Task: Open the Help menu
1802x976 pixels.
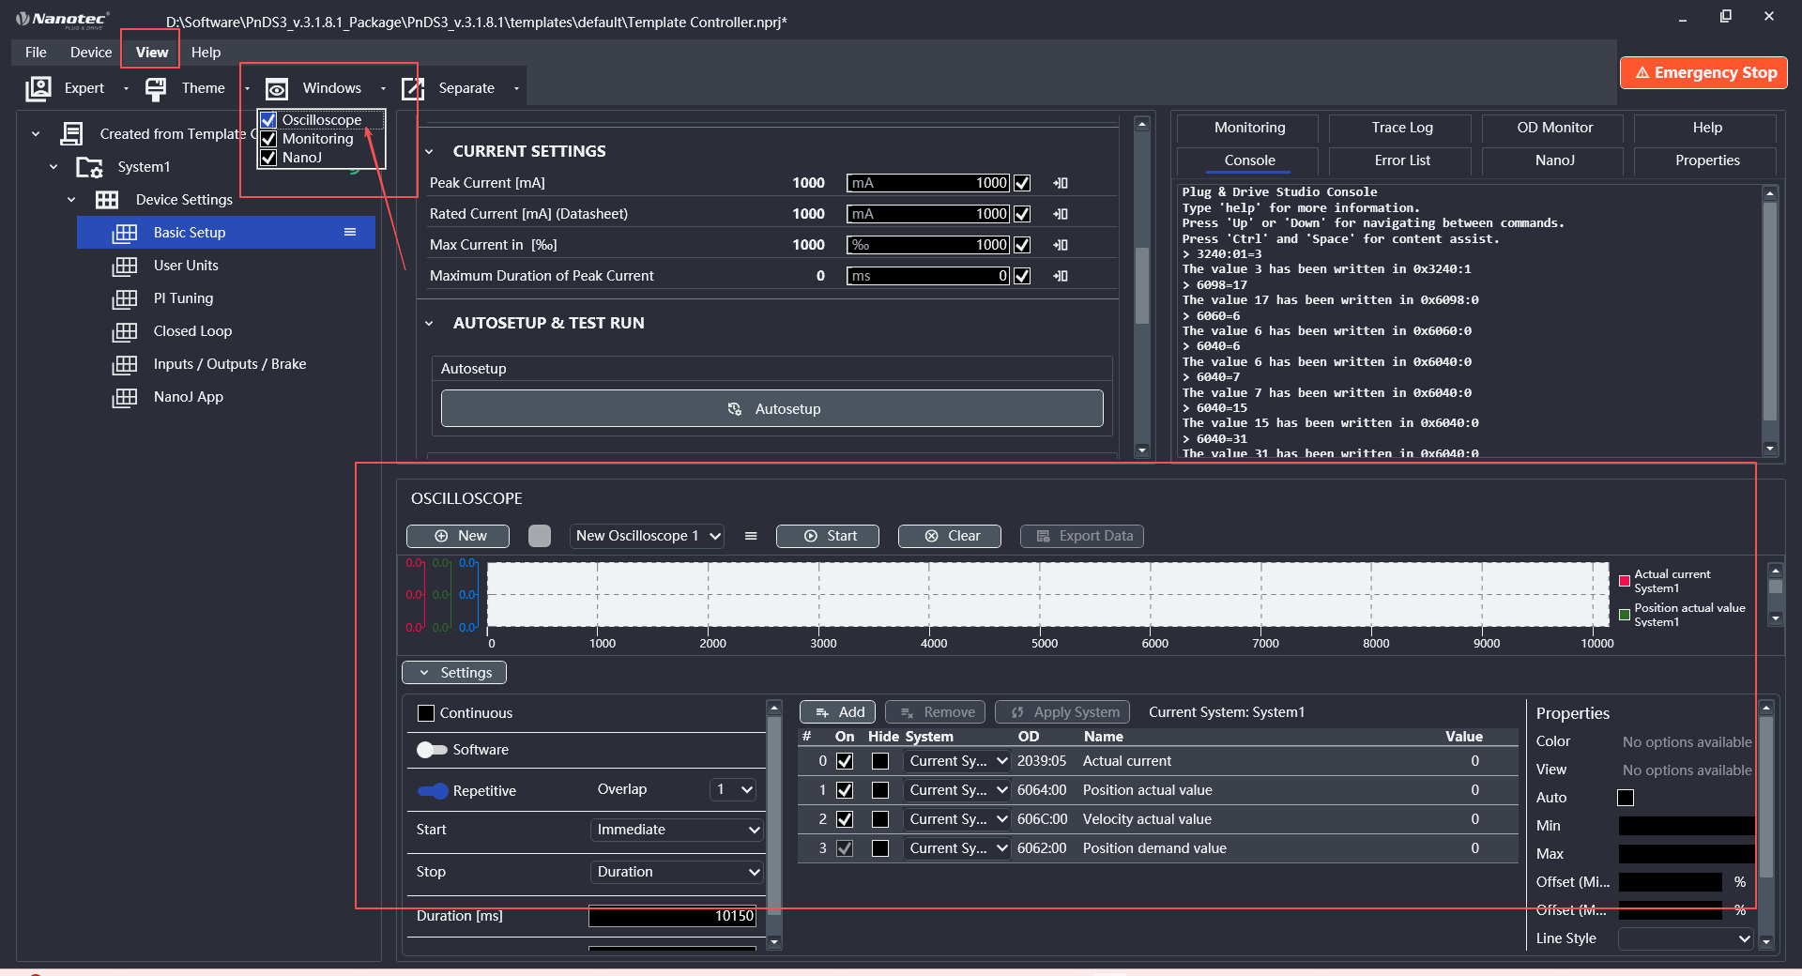Action: pos(206,53)
